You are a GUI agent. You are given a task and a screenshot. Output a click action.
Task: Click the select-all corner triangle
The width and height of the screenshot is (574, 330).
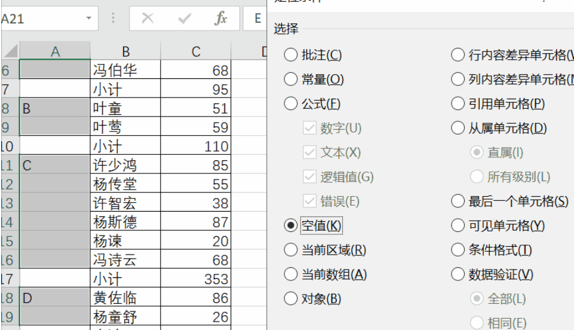(x=10, y=52)
